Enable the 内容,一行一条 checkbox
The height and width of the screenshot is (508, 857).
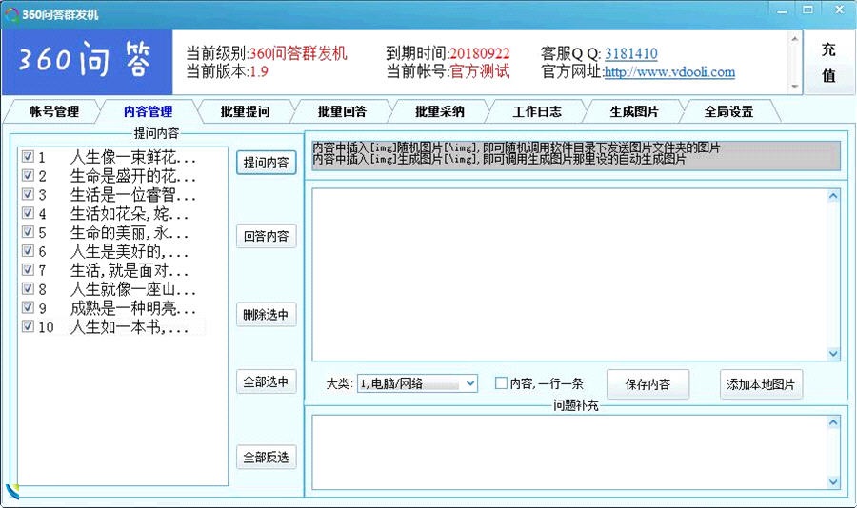pyautogui.click(x=501, y=383)
